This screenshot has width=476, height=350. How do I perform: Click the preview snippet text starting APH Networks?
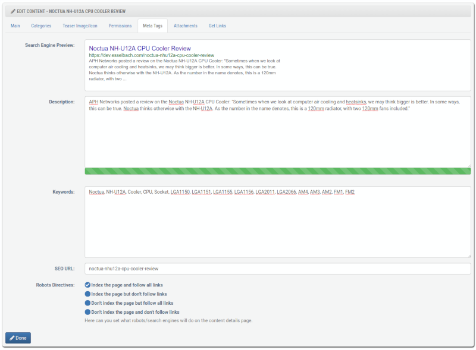click(x=184, y=70)
